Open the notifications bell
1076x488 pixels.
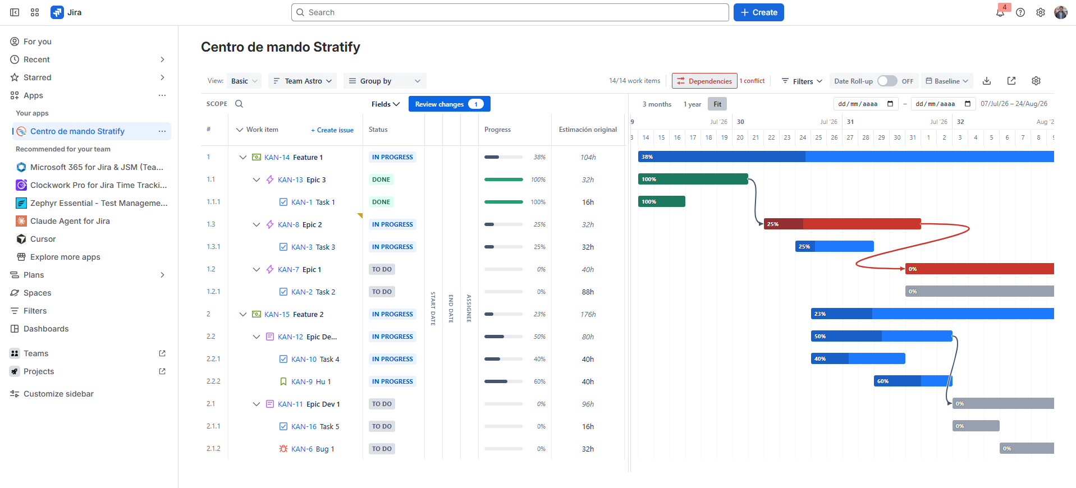tap(1000, 12)
